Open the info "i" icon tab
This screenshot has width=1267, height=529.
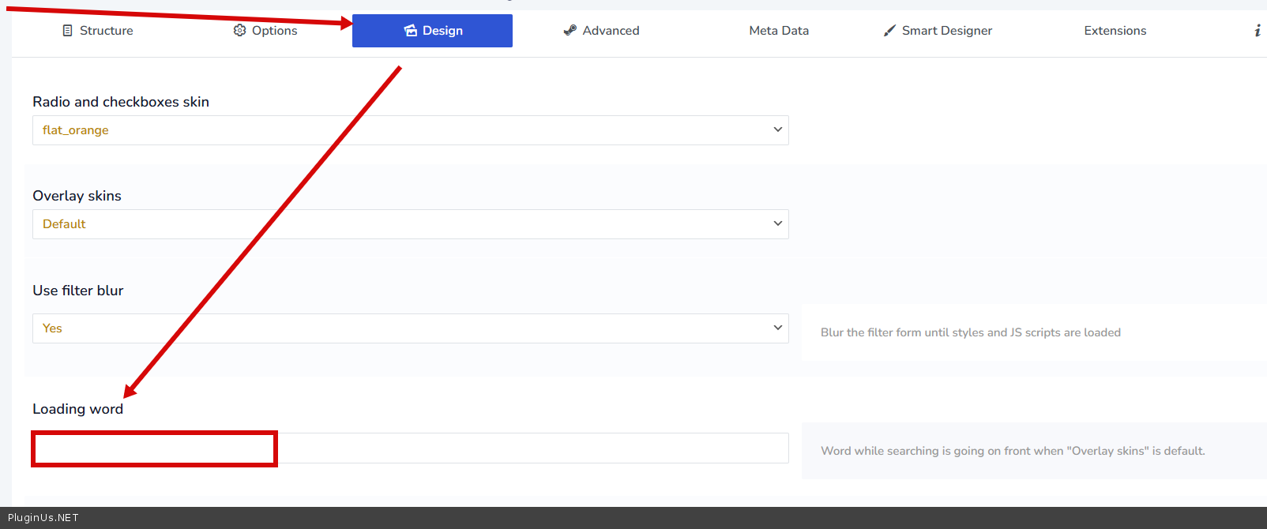[x=1257, y=31]
